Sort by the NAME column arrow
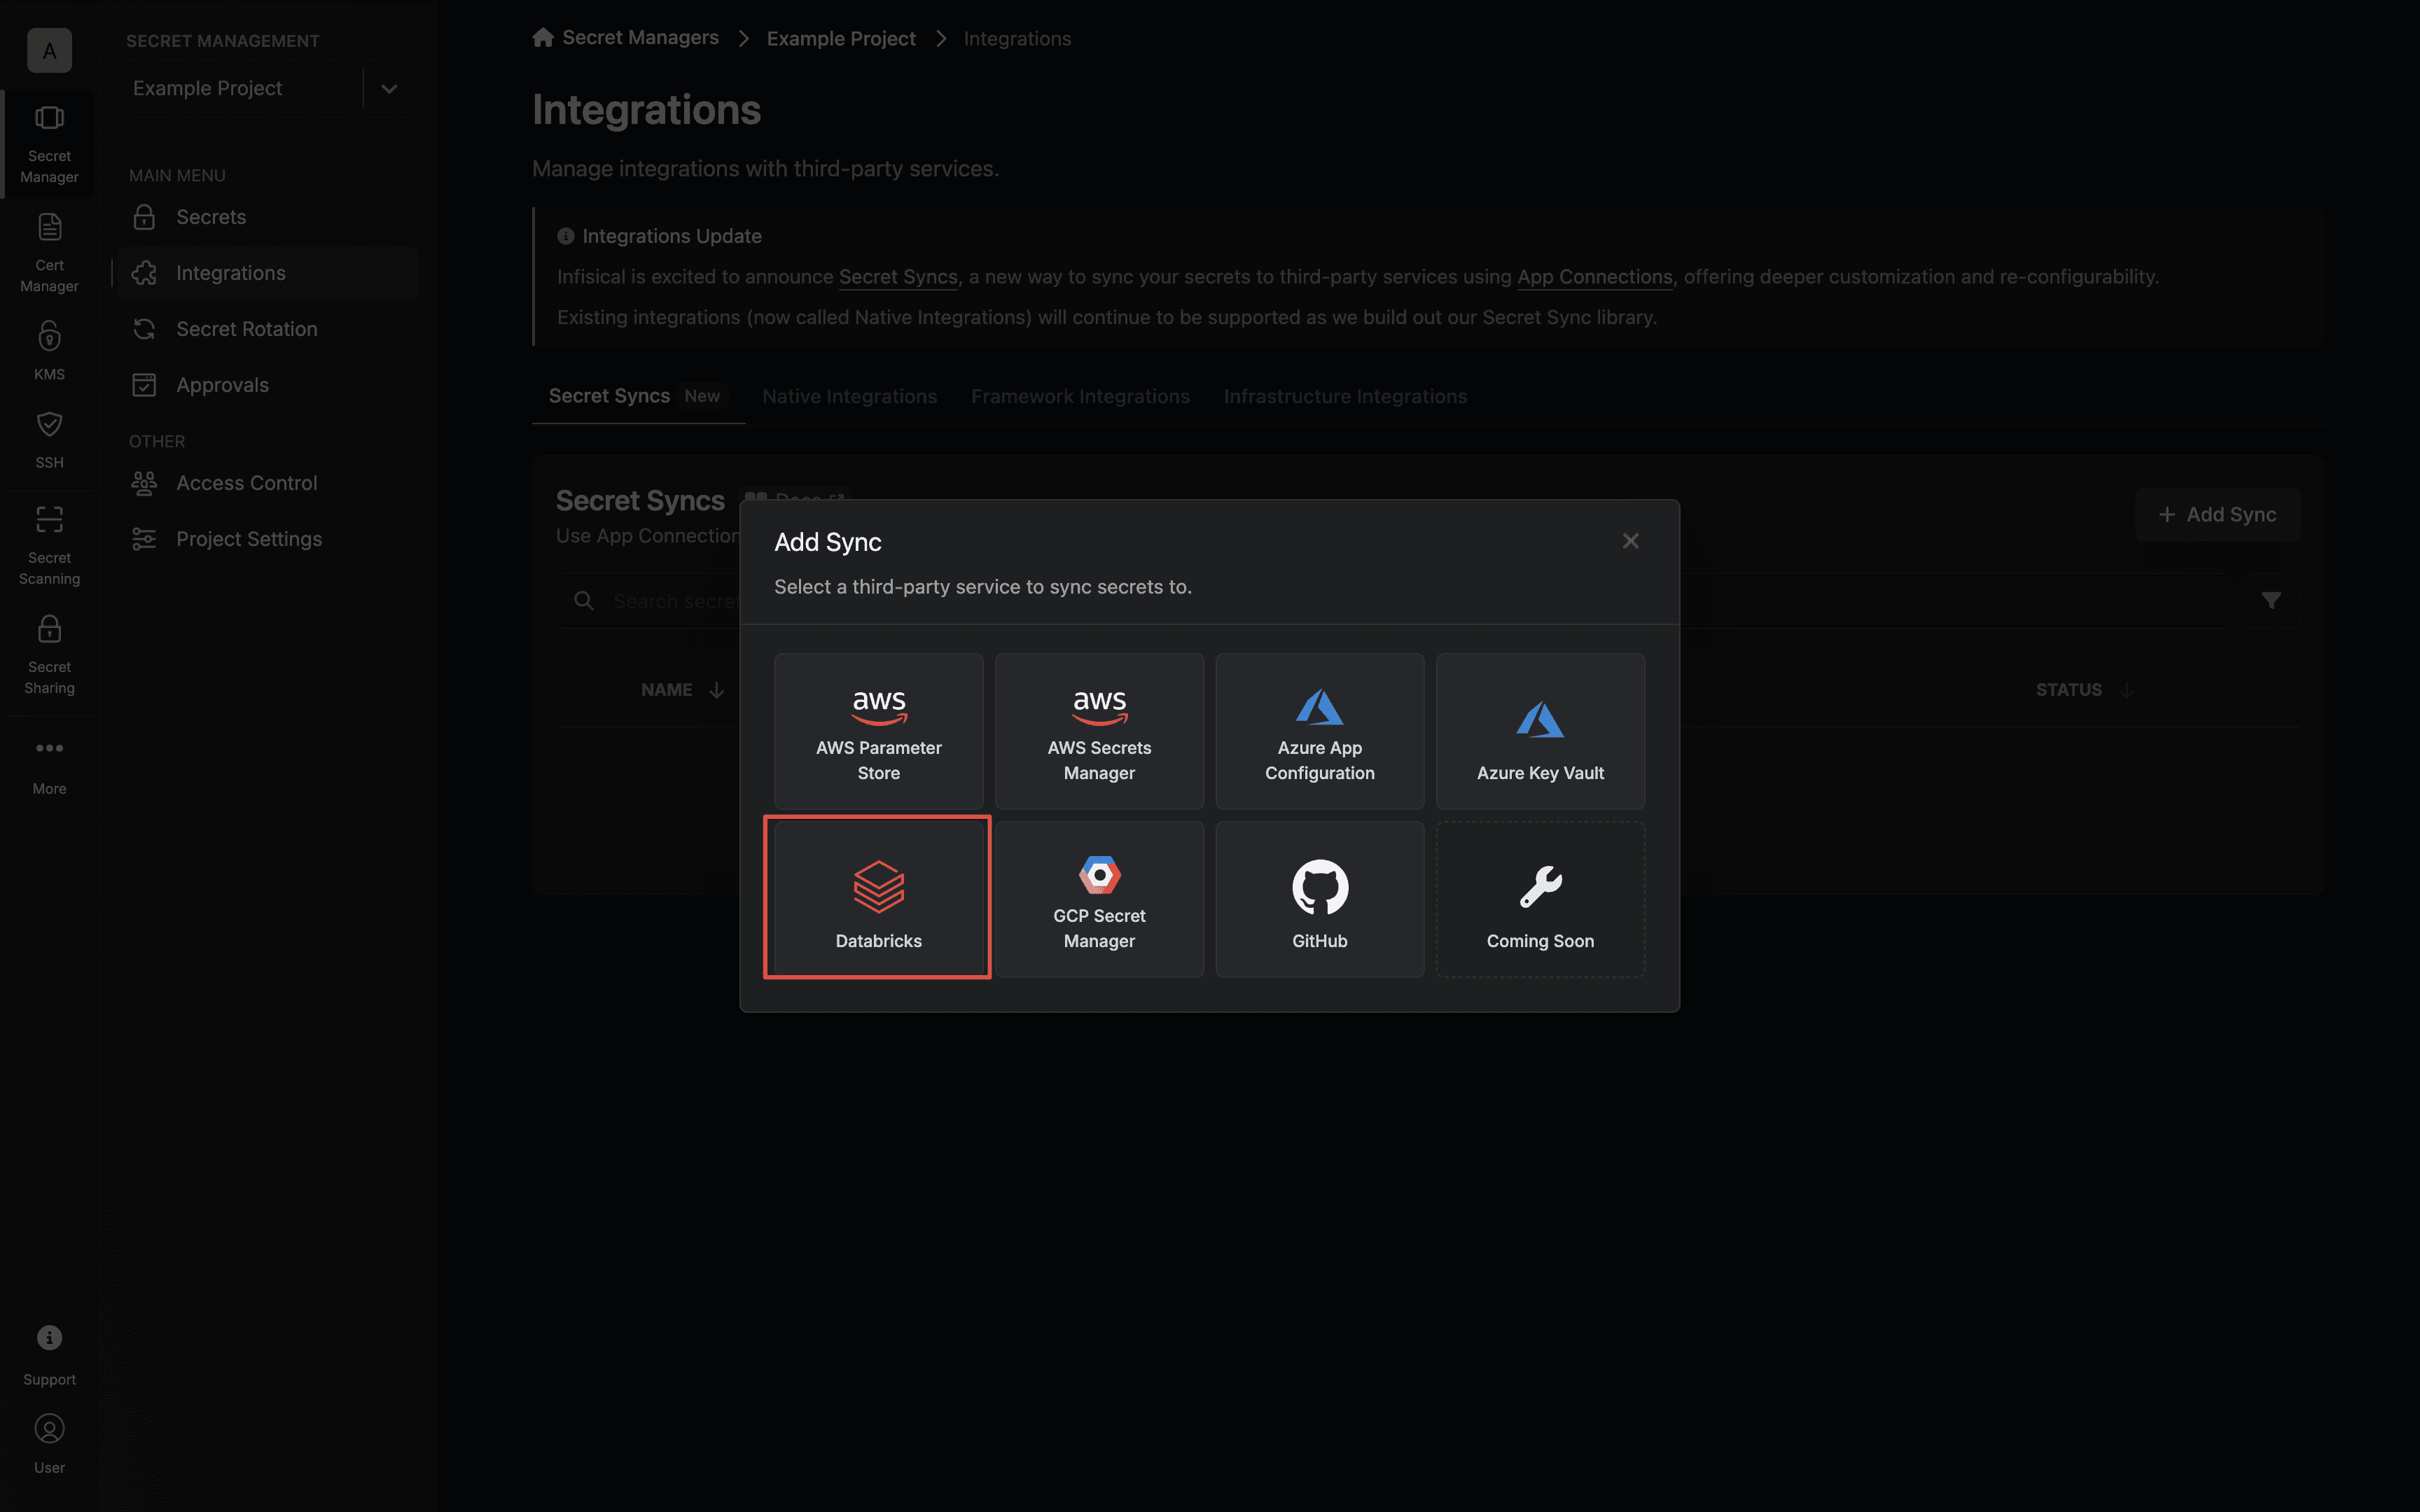The width and height of the screenshot is (2420, 1512). coord(716,690)
